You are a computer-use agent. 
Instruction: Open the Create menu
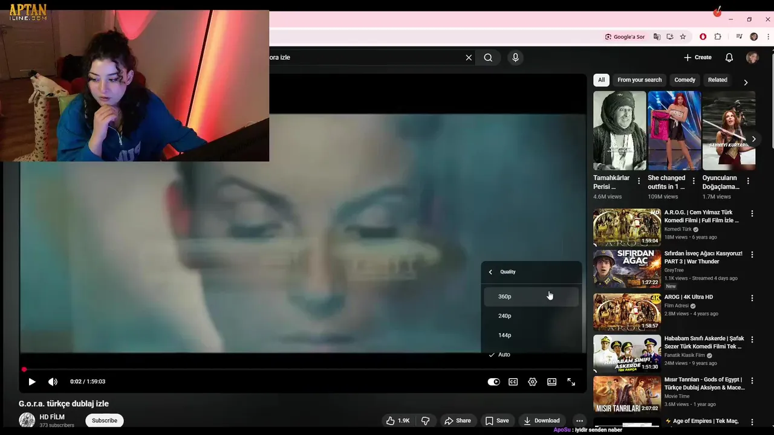point(698,57)
